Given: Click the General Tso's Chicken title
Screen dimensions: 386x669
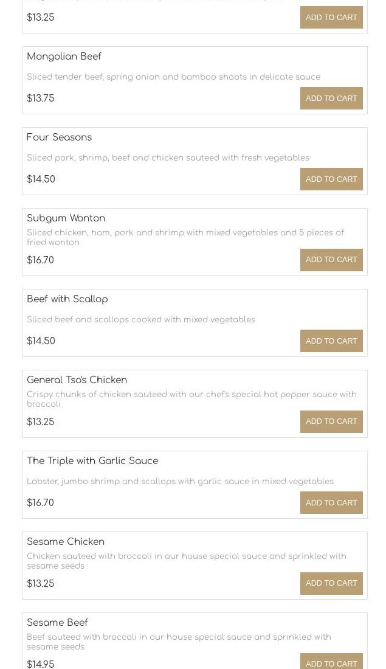Looking at the screenshot, I should point(77,380).
